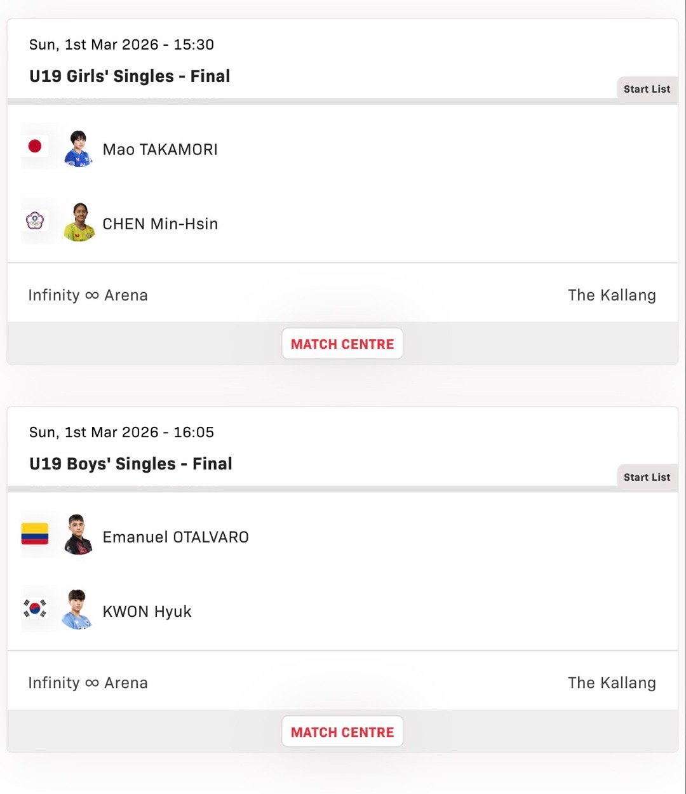Open Emanuel Otalvaro's player photo

coord(79,535)
